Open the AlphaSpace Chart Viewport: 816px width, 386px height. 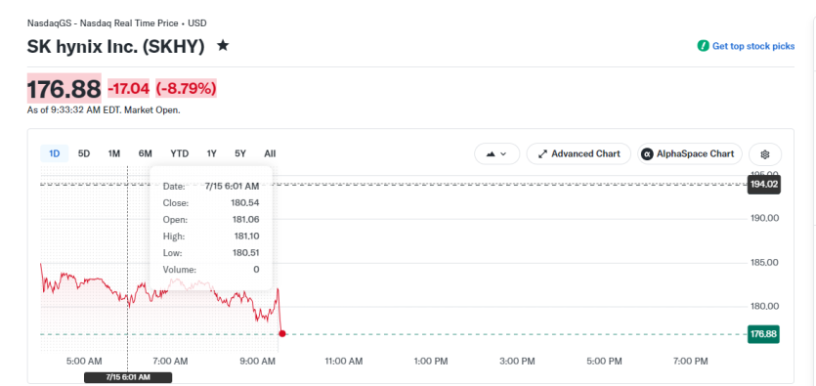point(690,154)
